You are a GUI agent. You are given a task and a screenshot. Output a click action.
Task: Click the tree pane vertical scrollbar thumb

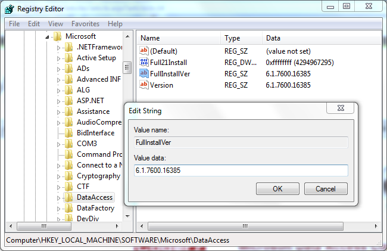click(x=127, y=67)
